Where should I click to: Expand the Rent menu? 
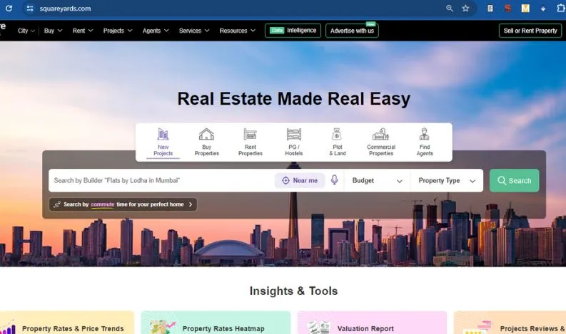tap(83, 31)
